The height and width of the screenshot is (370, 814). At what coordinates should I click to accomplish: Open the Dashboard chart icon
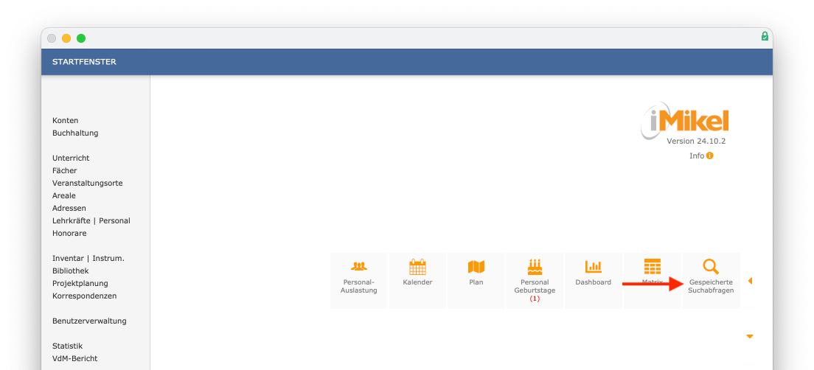pyautogui.click(x=594, y=267)
